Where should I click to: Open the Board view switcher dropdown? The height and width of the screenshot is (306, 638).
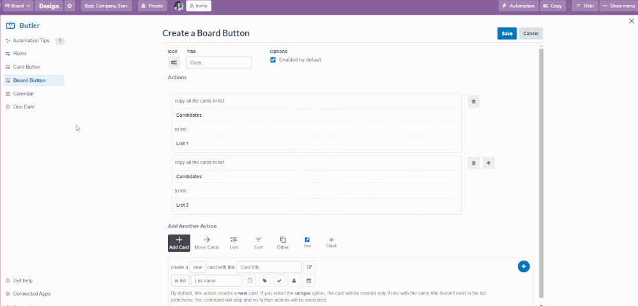click(17, 6)
